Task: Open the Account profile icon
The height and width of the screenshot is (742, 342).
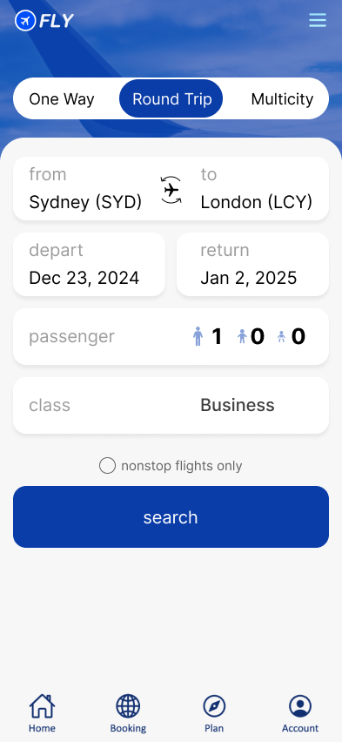Action: coord(300,706)
